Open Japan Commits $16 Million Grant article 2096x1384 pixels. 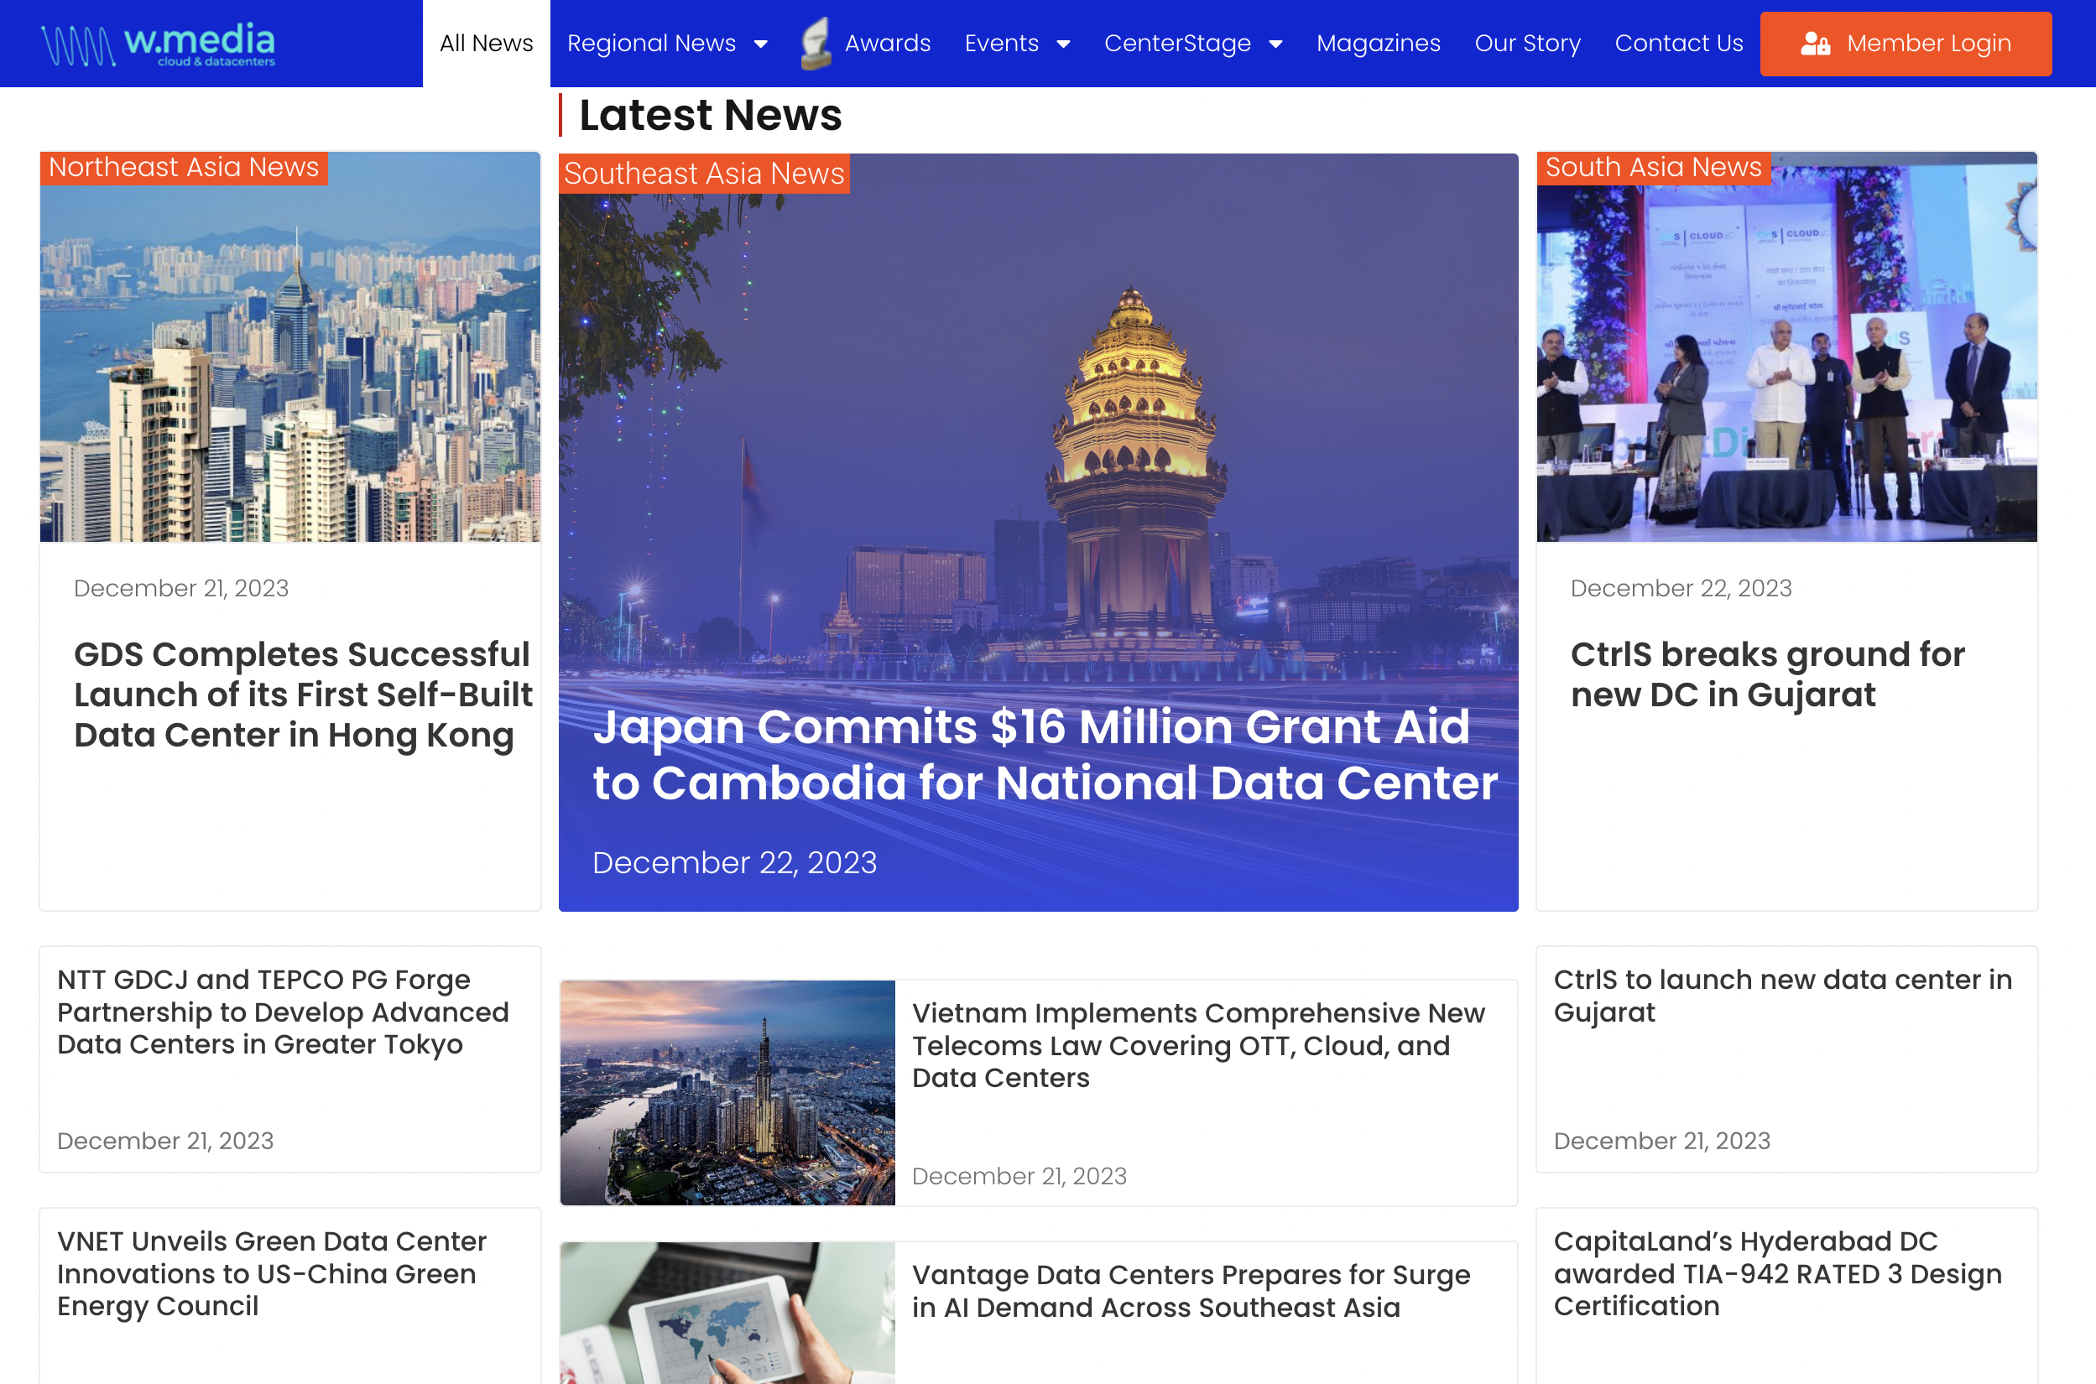pos(1045,755)
